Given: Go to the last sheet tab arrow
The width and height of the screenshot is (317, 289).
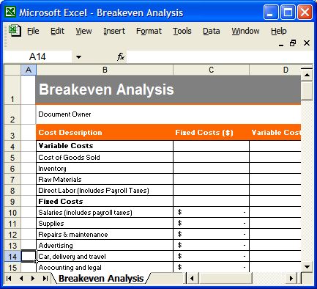Looking at the screenshot, I should click(x=45, y=278).
